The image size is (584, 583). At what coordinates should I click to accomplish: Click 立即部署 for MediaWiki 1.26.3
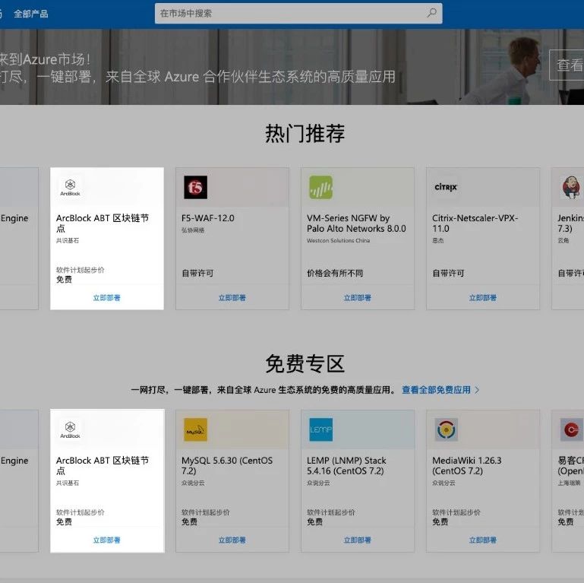click(483, 540)
